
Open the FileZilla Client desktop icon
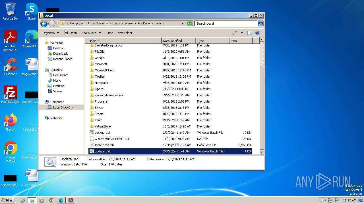coord(10,94)
